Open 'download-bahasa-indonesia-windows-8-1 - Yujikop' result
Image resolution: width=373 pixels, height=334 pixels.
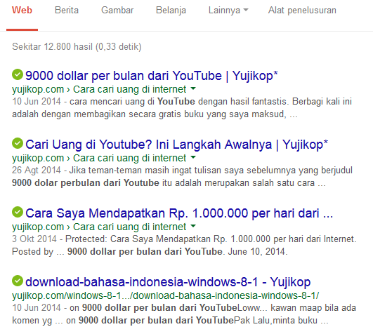pyautogui.click(x=168, y=282)
